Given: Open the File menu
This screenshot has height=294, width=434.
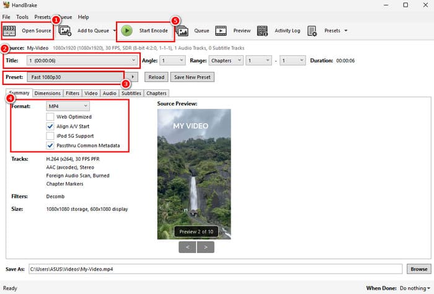Looking at the screenshot, I should click(6, 17).
